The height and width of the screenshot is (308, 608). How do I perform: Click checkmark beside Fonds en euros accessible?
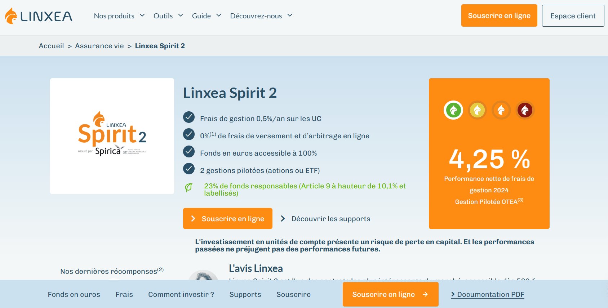pyautogui.click(x=189, y=152)
